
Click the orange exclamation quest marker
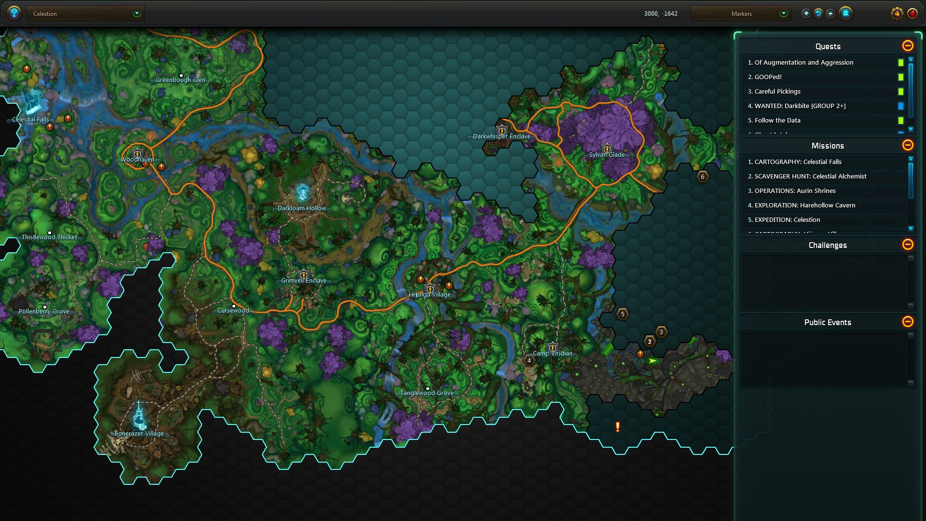pyautogui.click(x=617, y=426)
